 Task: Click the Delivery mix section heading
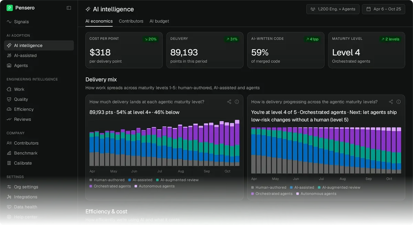click(101, 79)
